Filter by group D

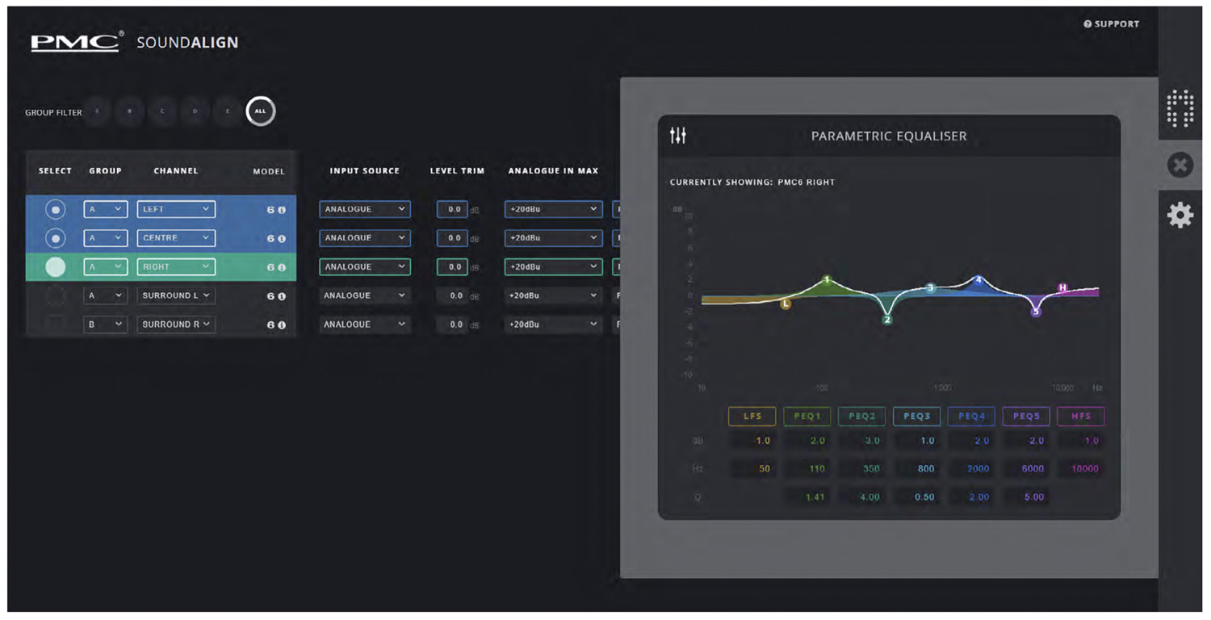point(195,111)
